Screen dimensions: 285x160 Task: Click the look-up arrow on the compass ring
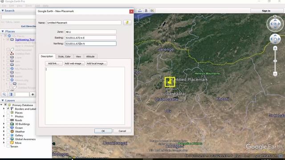point(275,20)
